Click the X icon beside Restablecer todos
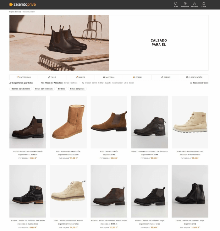This screenshot has height=231, width=220. point(191,83)
